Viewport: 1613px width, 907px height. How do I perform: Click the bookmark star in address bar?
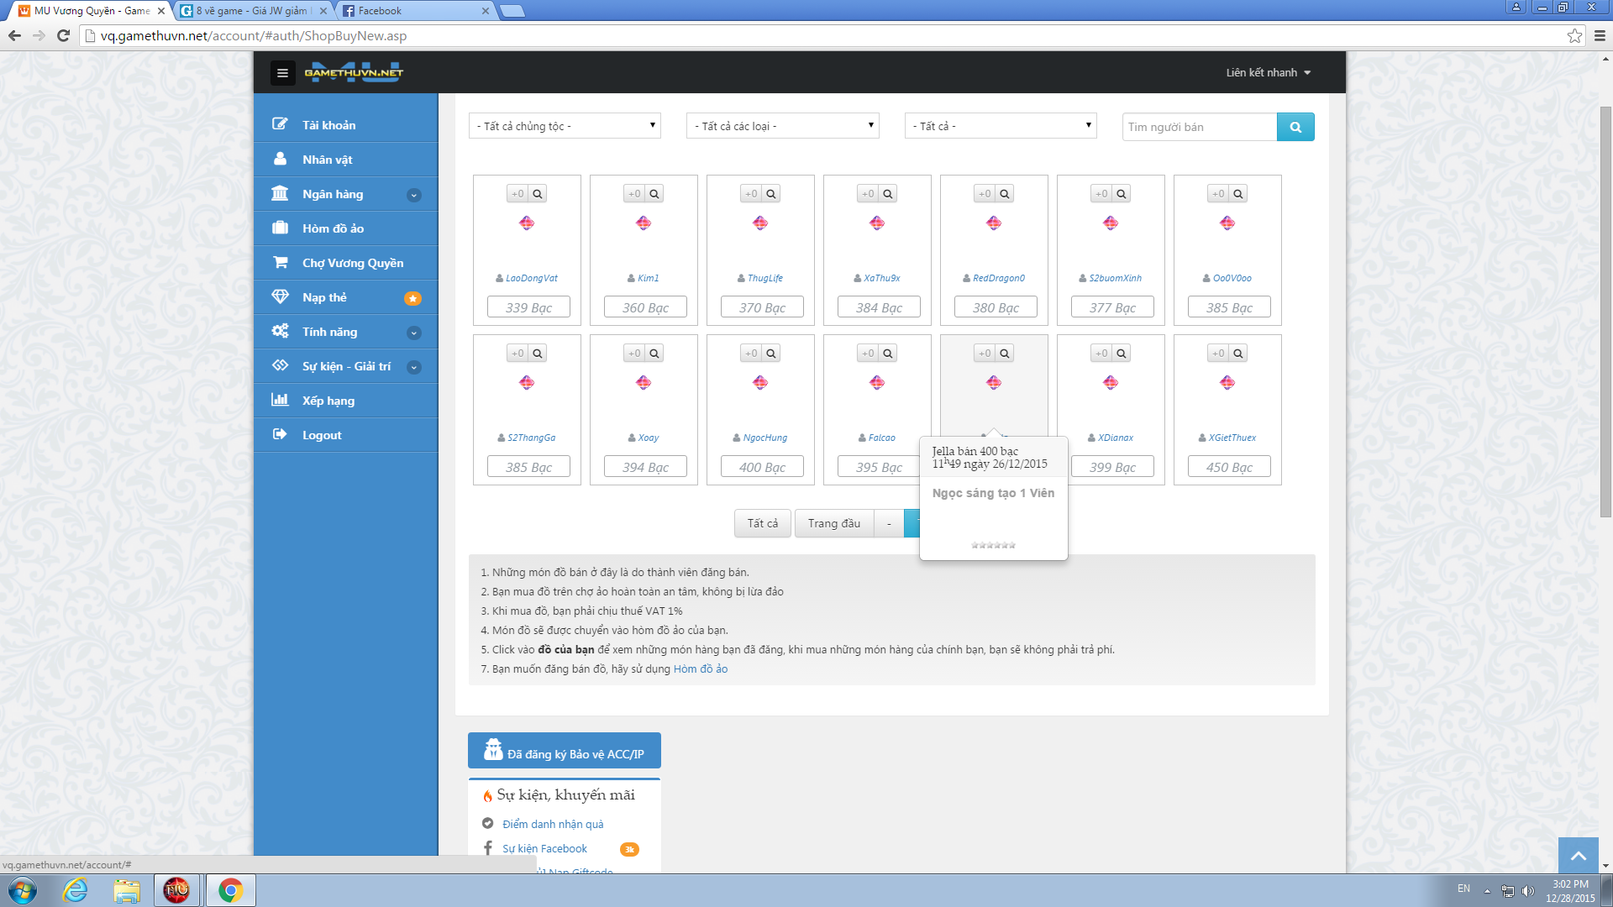click(x=1574, y=35)
